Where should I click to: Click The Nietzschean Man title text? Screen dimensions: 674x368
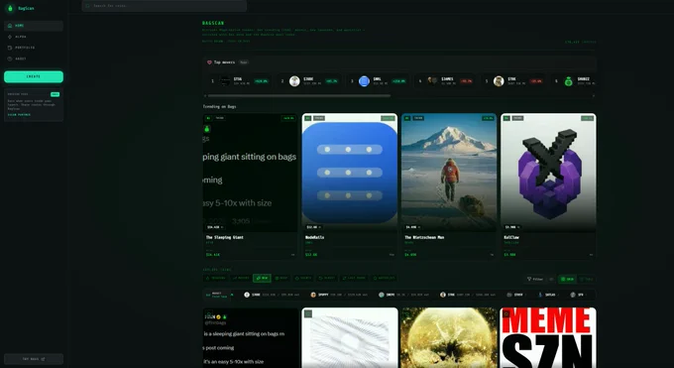pyautogui.click(x=424, y=238)
